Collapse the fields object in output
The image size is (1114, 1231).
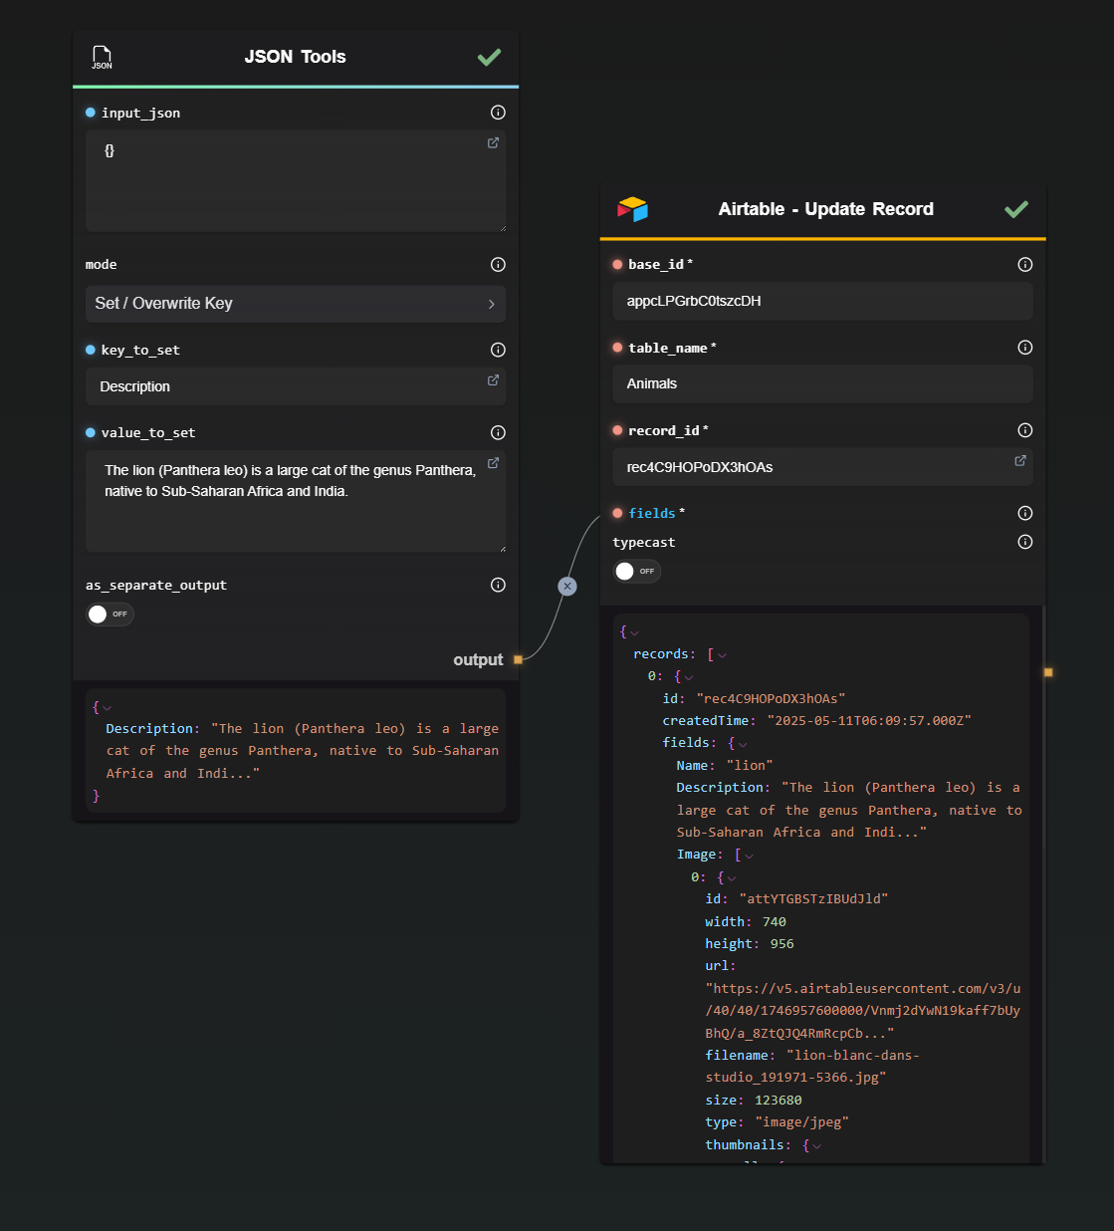click(743, 744)
